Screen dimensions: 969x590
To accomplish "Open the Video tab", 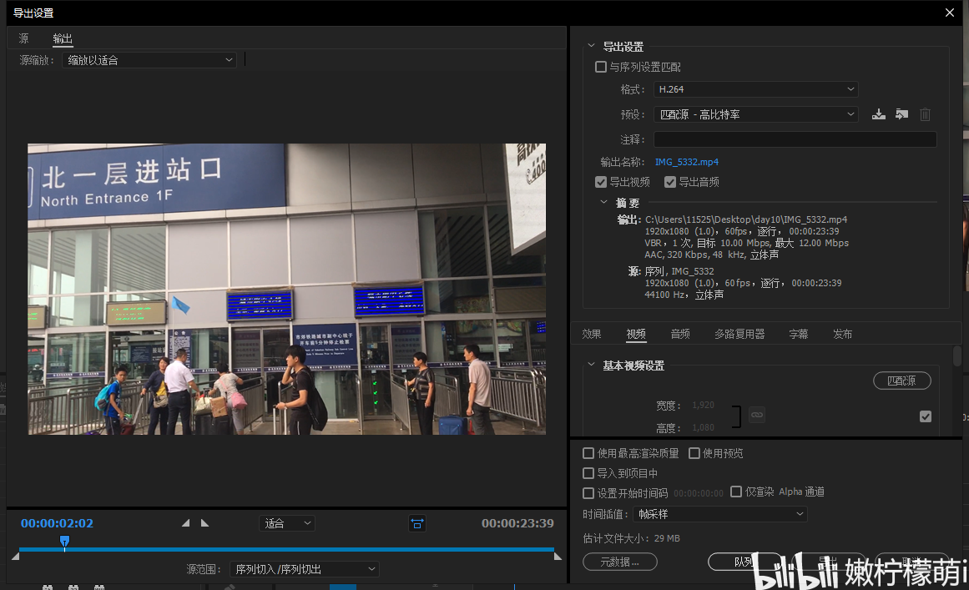I will click(636, 334).
